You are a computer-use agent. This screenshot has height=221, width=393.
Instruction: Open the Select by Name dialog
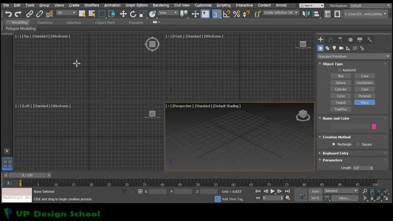(x=91, y=14)
